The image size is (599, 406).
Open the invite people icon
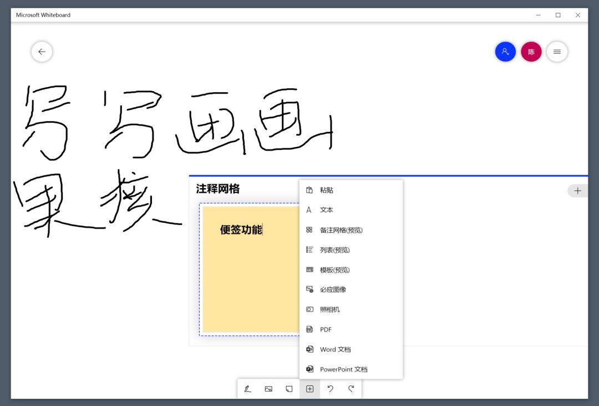click(505, 51)
